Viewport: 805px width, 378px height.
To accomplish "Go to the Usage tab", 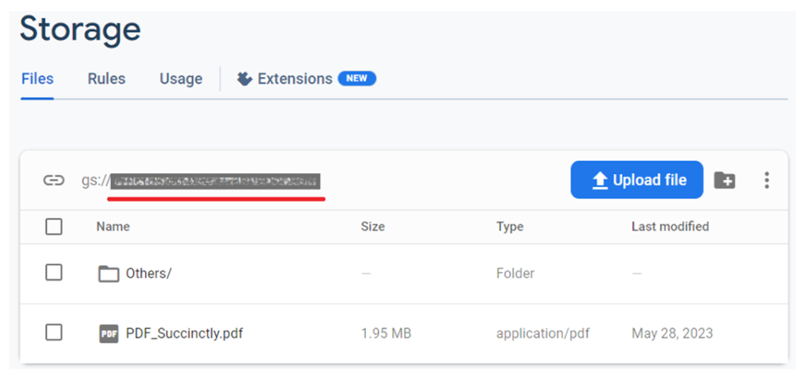I will click(x=180, y=79).
